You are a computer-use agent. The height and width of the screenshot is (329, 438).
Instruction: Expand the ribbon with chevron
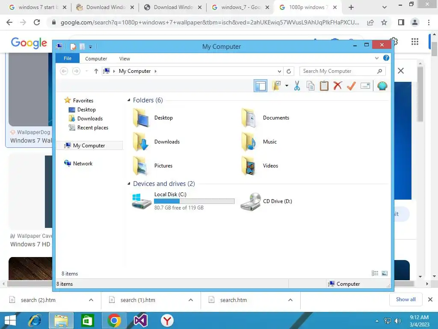377,58
